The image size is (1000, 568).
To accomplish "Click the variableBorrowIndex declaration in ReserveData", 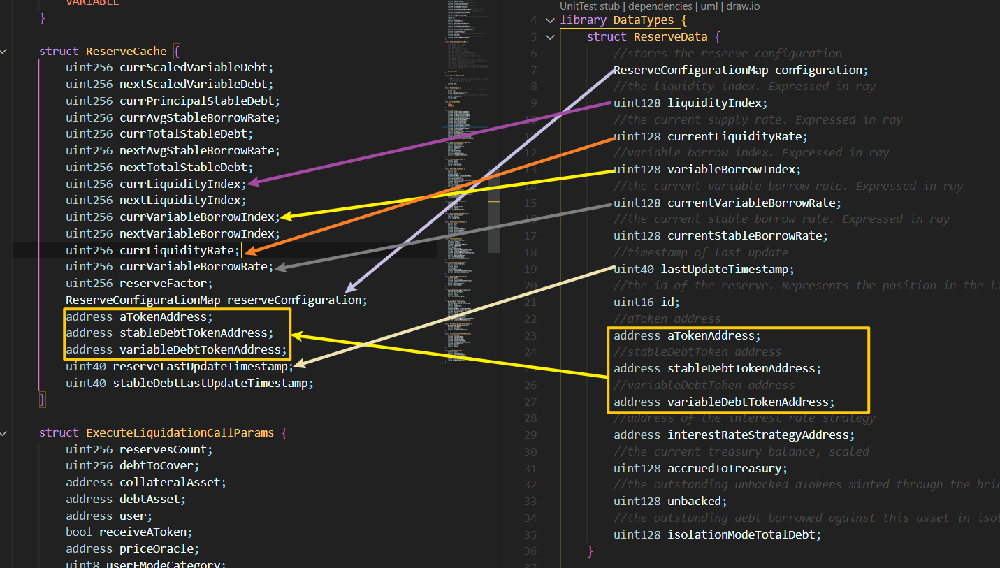I will pyautogui.click(x=732, y=169).
